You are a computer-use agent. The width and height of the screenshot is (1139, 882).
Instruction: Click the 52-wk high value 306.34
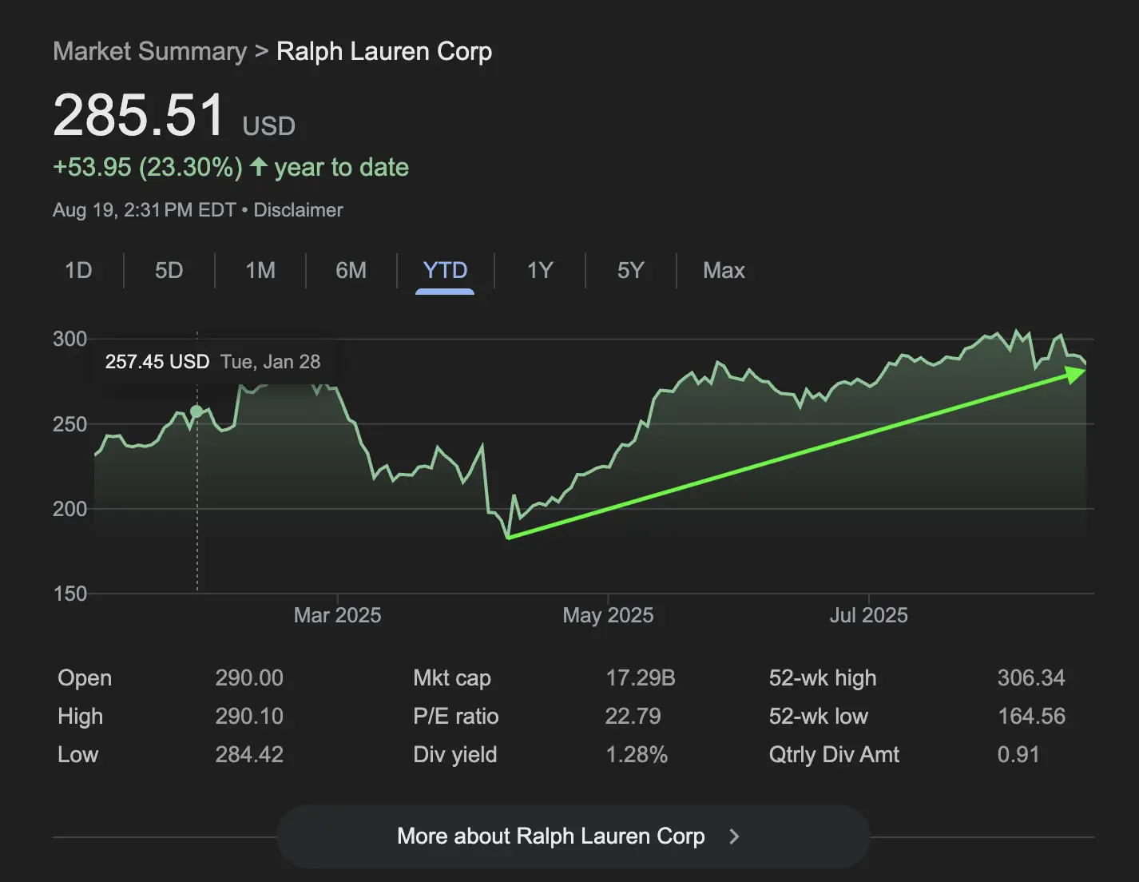click(1031, 678)
